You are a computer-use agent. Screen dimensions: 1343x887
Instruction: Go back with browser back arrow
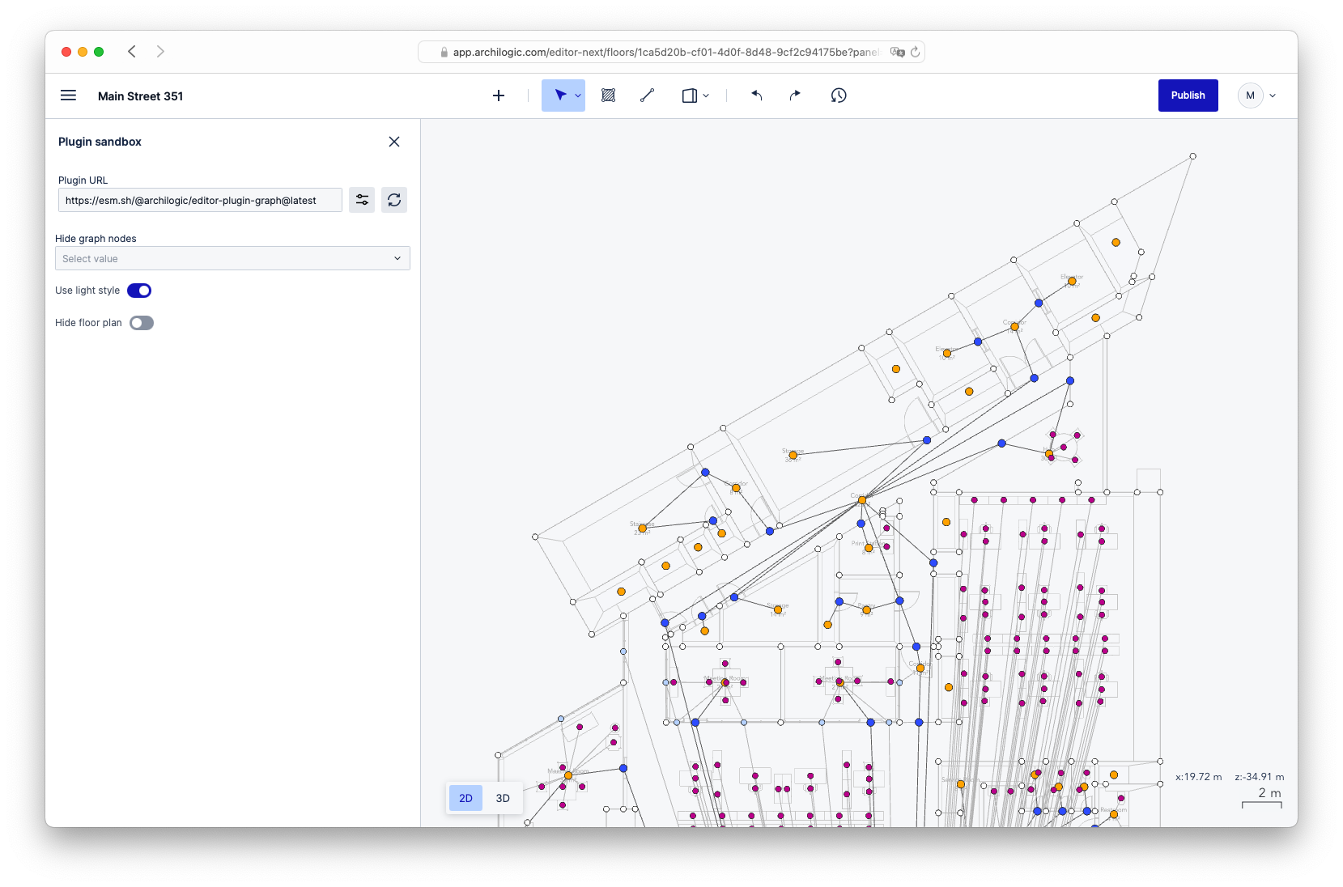(132, 52)
